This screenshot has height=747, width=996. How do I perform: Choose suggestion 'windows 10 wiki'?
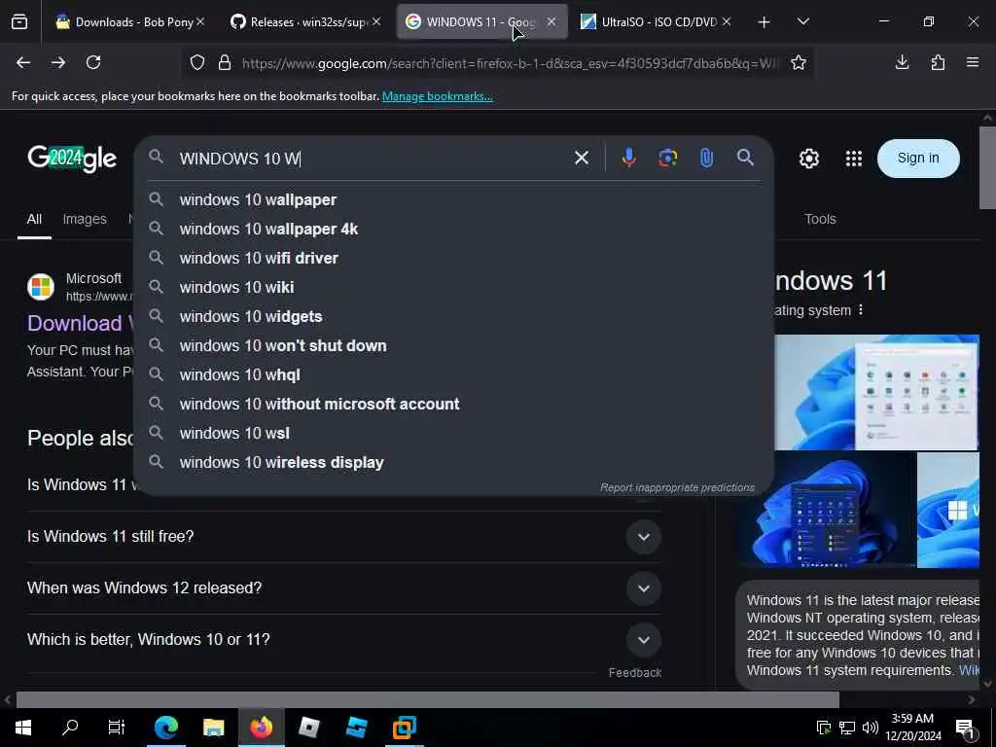pyautogui.click(x=454, y=288)
